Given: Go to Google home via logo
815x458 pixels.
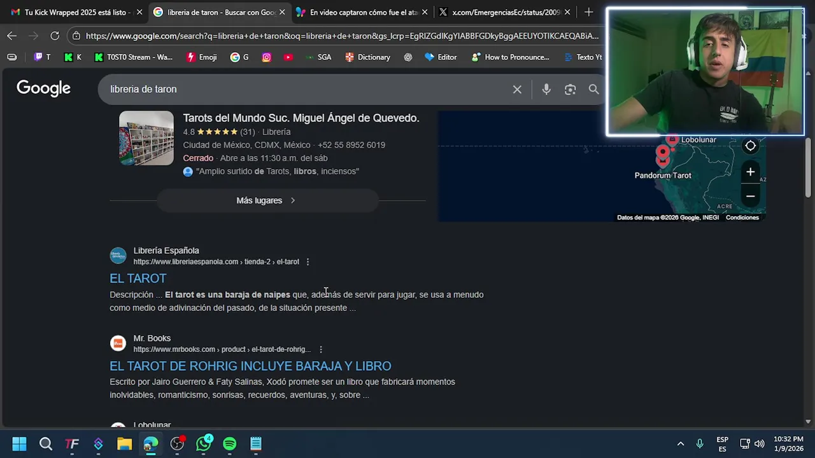Looking at the screenshot, I should [43, 88].
